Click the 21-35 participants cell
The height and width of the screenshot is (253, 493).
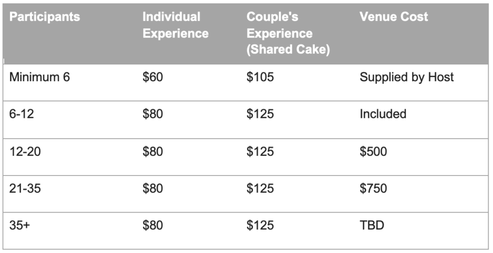point(26,188)
